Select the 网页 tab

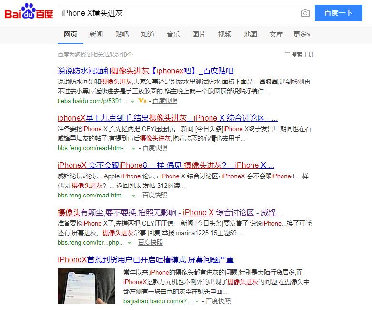coord(70,34)
